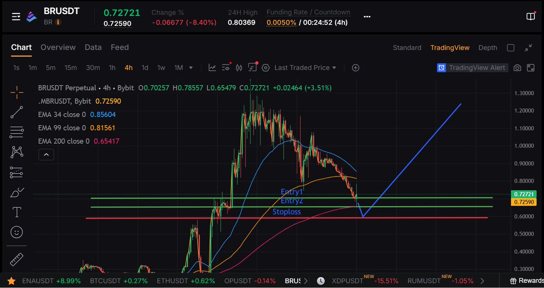Open the indicator templates fx icon
Viewport: 544px width, 288px height.
pyautogui.click(x=253, y=68)
